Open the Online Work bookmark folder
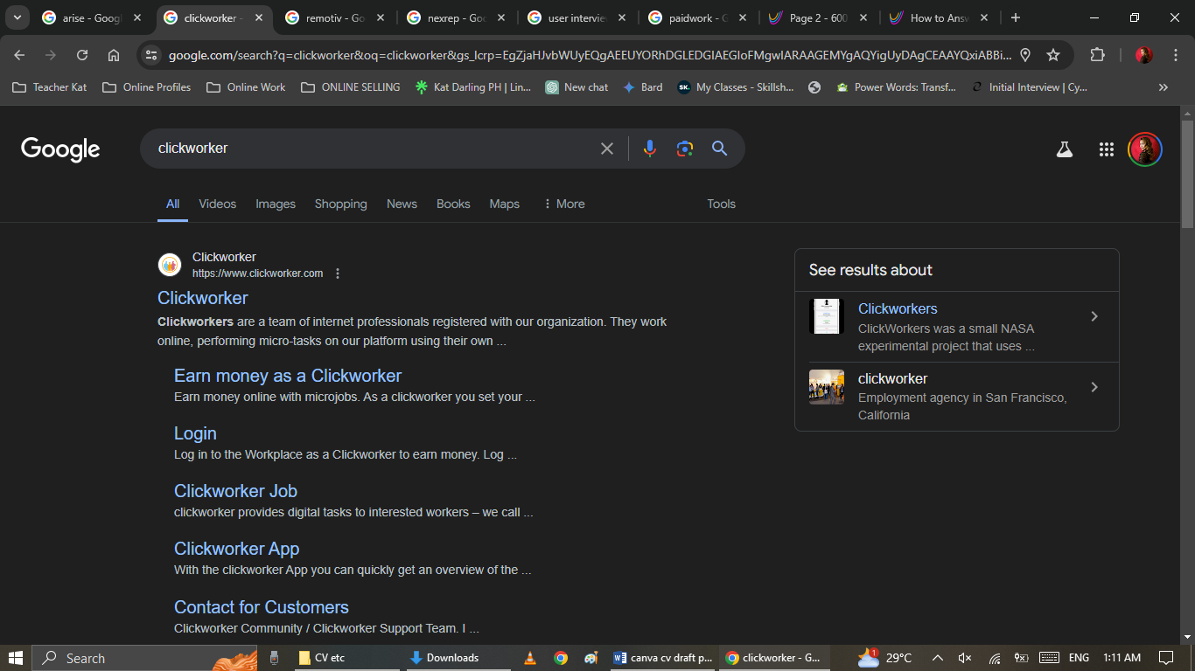 point(246,87)
